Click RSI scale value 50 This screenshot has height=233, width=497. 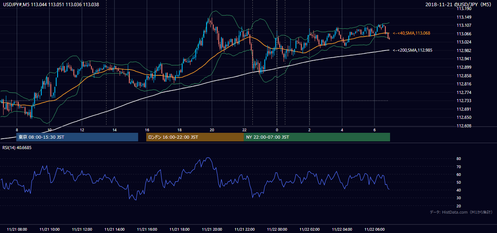458,182
